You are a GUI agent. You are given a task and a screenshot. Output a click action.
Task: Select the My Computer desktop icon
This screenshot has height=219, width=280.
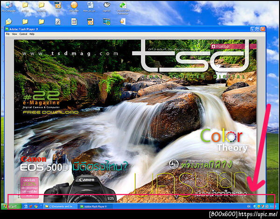[x=8, y=7]
